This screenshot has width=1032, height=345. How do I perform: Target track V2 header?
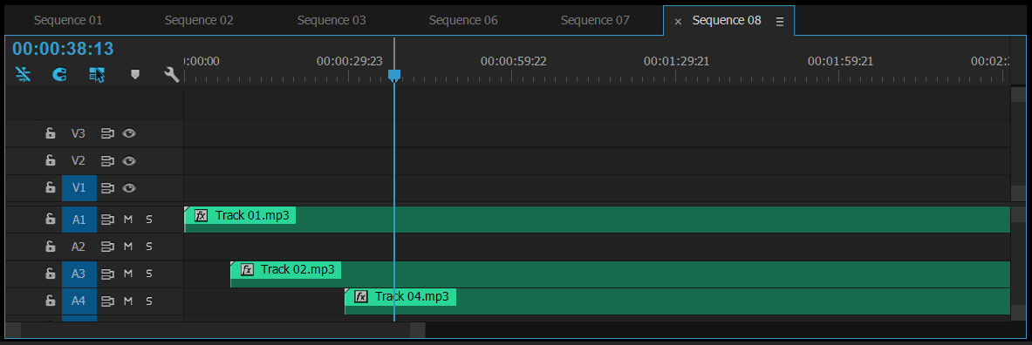(x=79, y=160)
